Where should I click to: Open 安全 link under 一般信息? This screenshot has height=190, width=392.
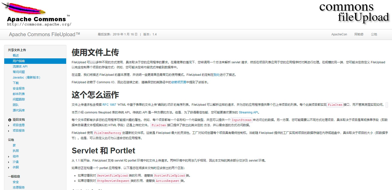click(x=16, y=182)
